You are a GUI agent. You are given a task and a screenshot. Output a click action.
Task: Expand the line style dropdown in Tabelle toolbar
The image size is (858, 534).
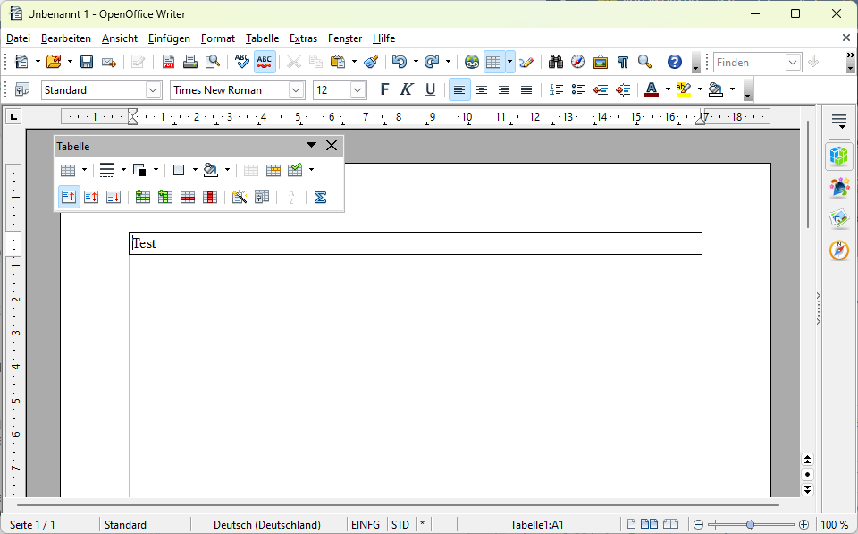[x=123, y=170]
